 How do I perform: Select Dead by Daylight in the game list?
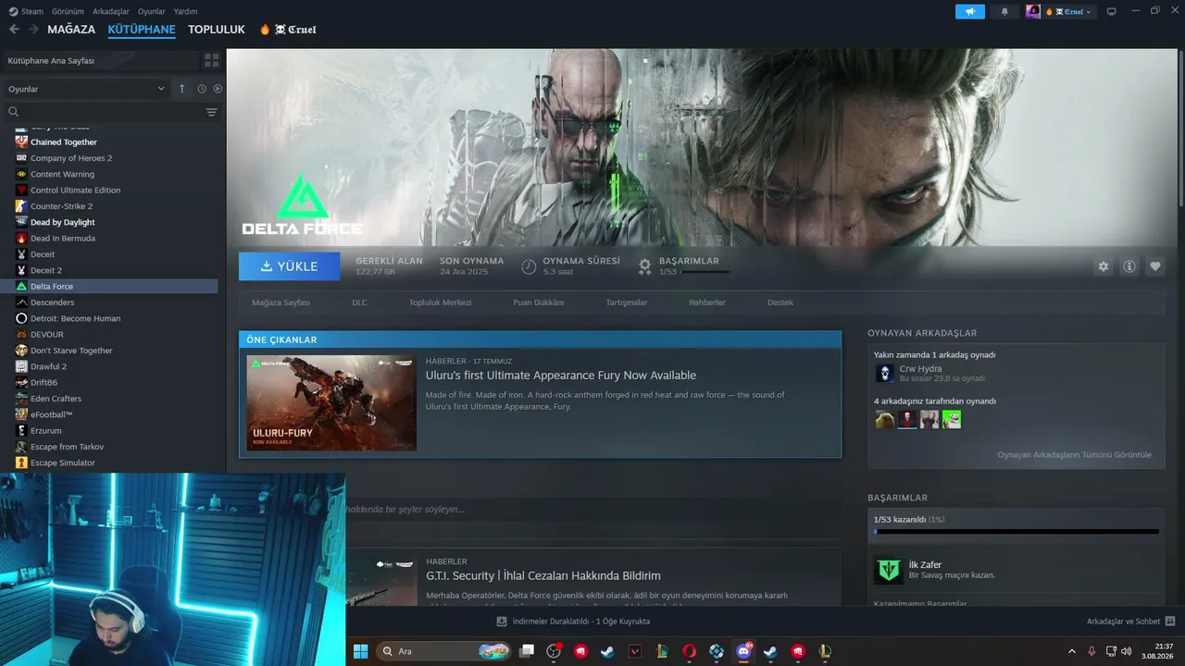pyautogui.click(x=63, y=222)
